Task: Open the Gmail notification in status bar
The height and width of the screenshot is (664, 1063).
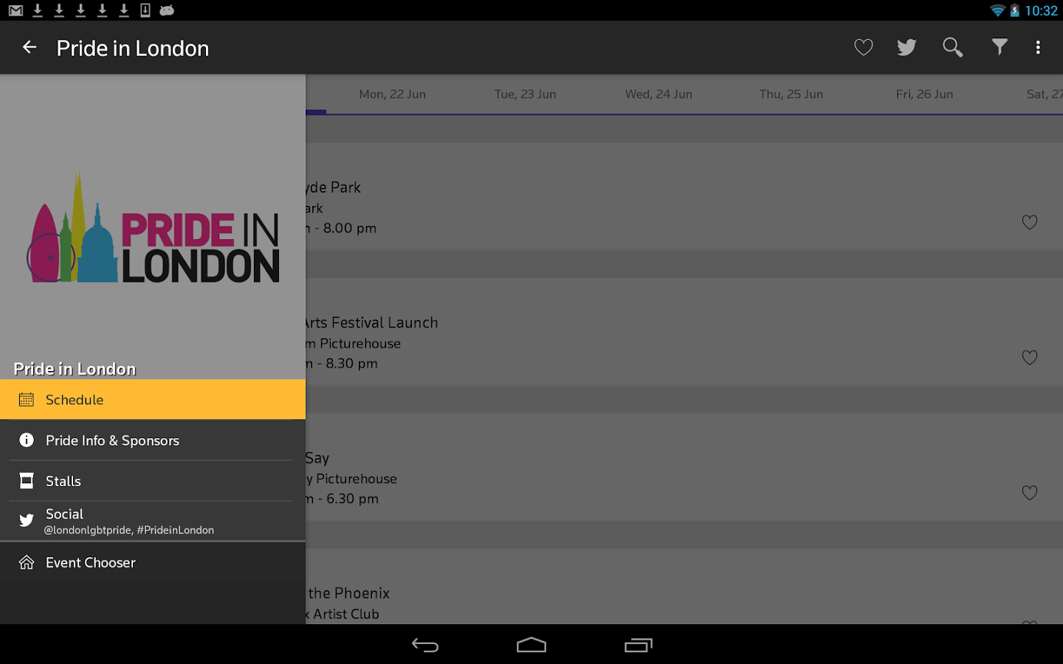Action: pyautogui.click(x=16, y=10)
